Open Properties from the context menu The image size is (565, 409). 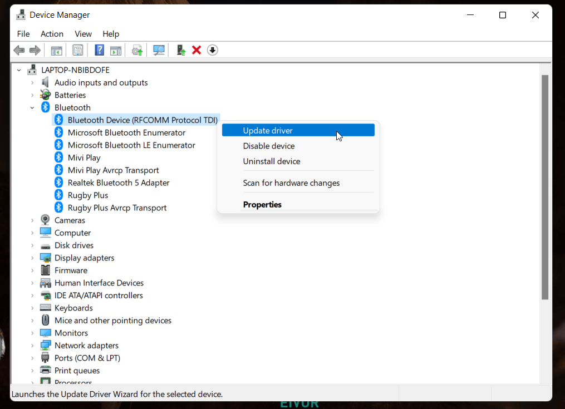(x=298, y=204)
